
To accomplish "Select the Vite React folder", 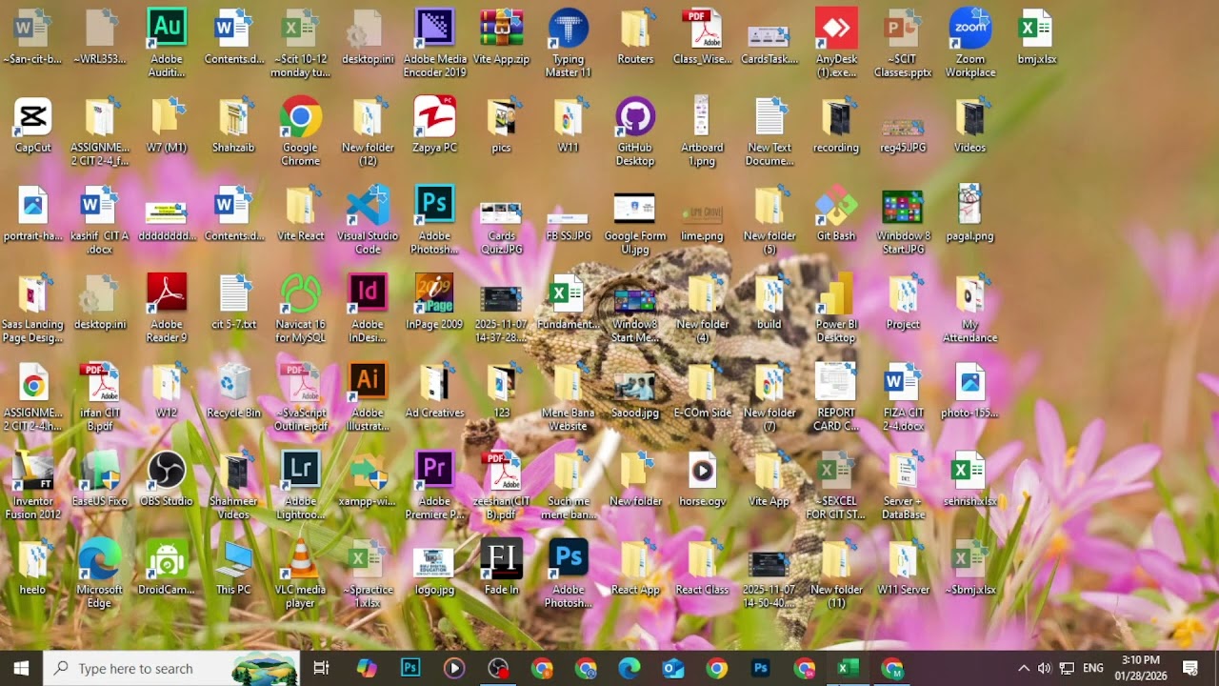I will click(301, 214).
